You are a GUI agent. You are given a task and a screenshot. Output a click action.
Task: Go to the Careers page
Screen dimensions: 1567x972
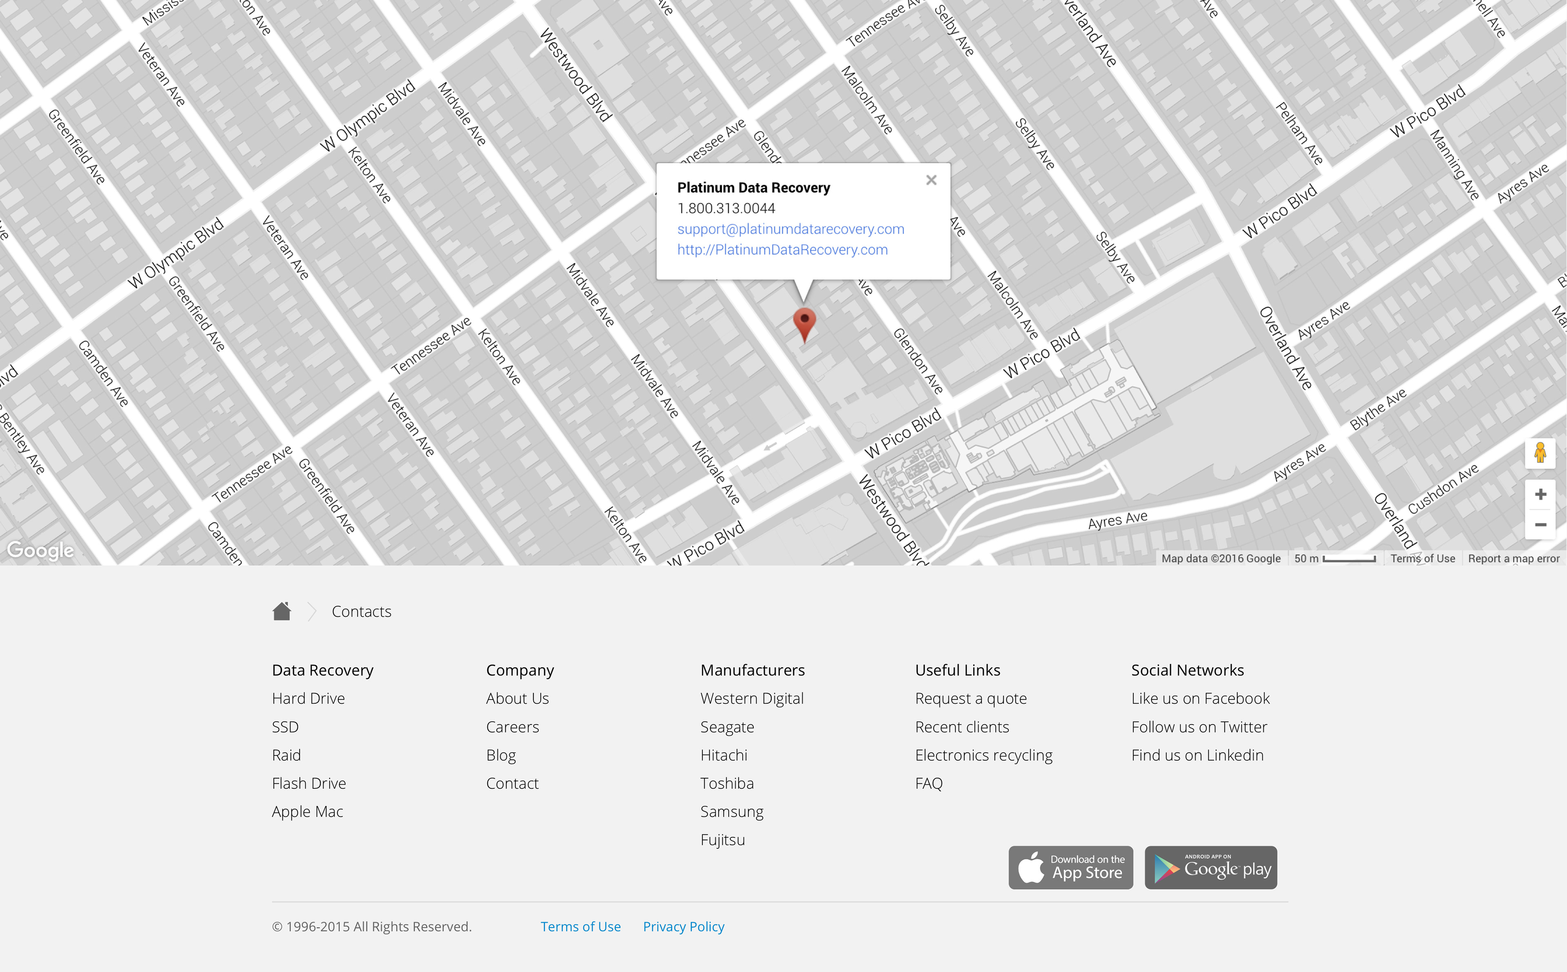click(512, 726)
